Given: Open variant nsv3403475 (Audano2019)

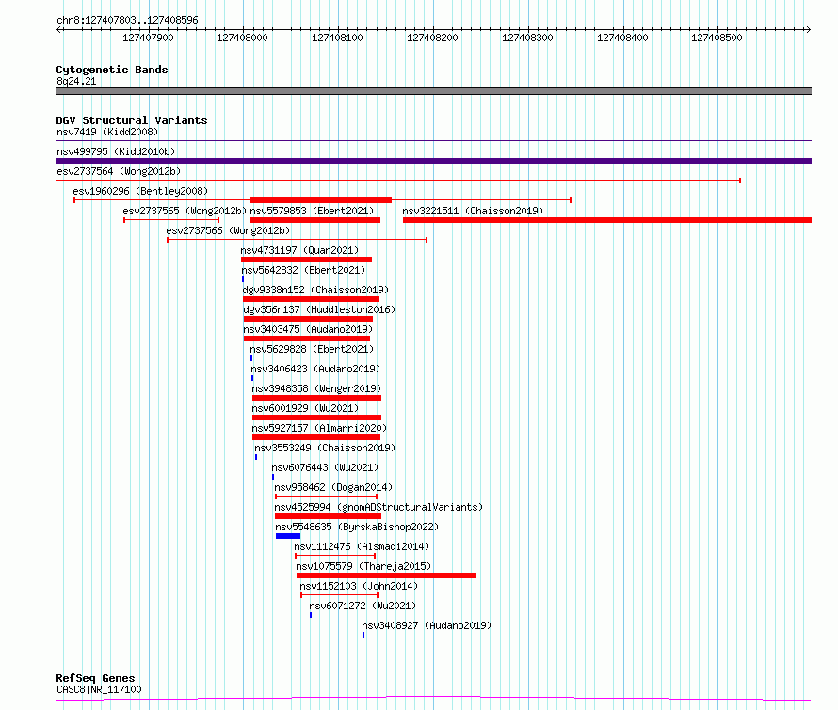Looking at the screenshot, I should pyautogui.click(x=308, y=329).
